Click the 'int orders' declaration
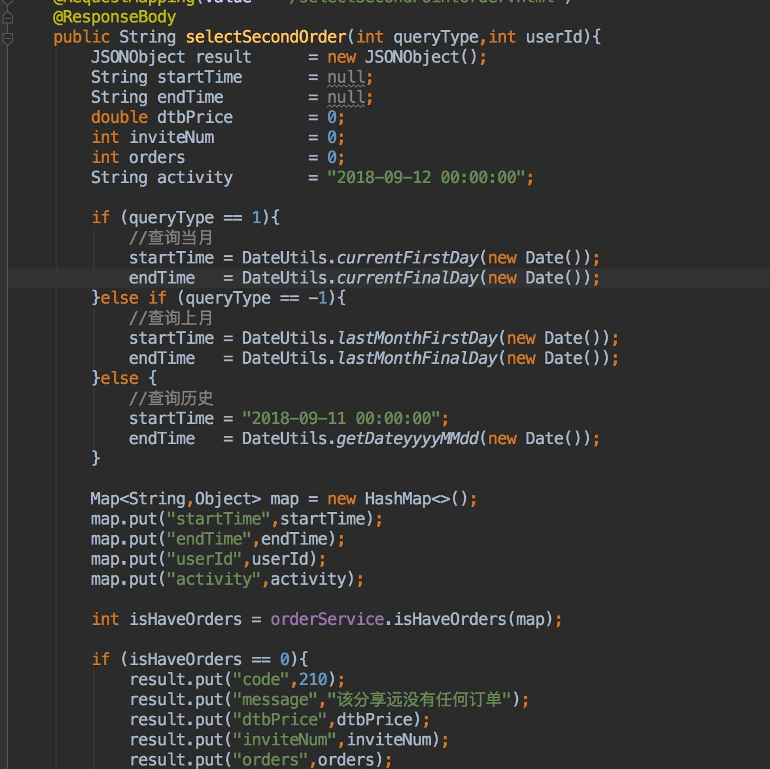 [x=138, y=158]
